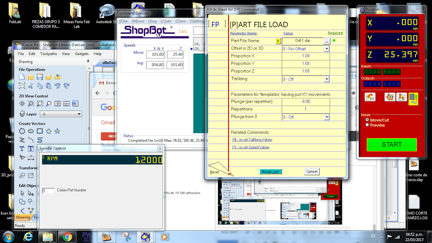The width and height of the screenshot is (432, 243).
Task: Open the Gadgets menu in VCarve
Action: click(x=82, y=54)
